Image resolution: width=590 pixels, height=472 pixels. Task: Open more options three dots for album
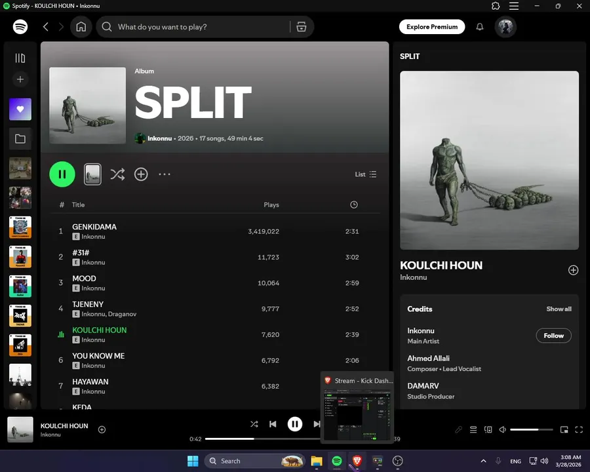pyautogui.click(x=165, y=174)
